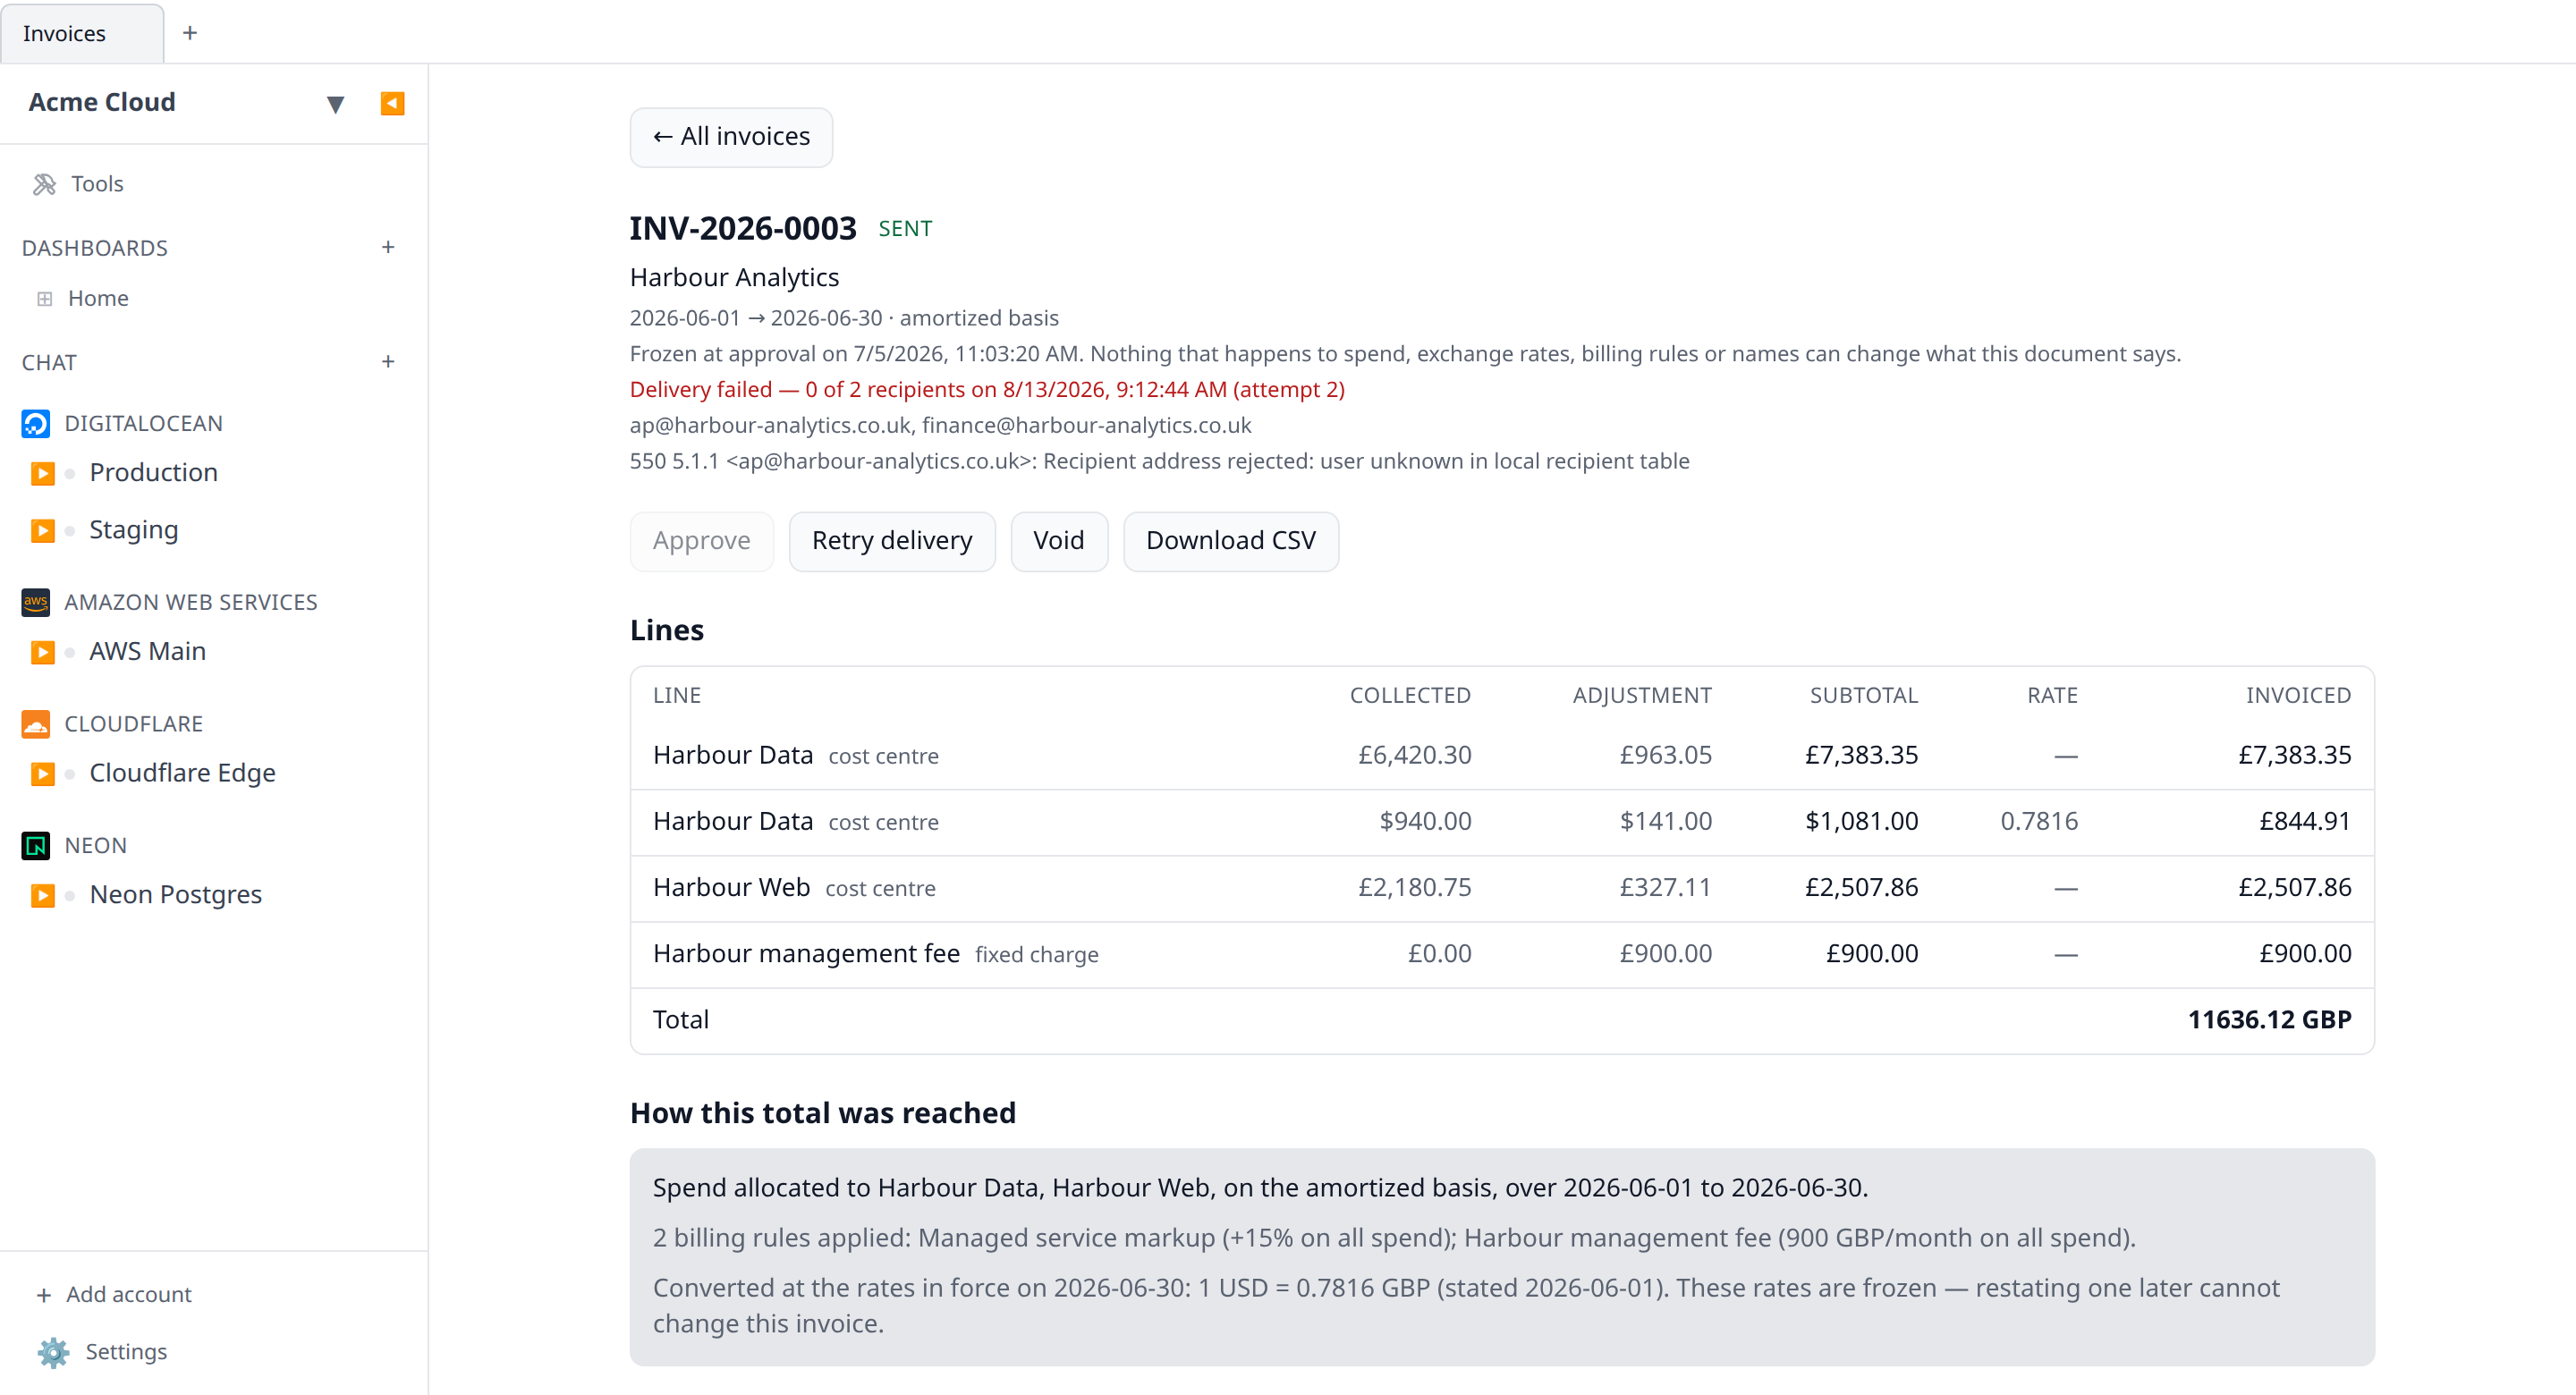
Task: Click the Home dashboard grid icon
Action: point(45,299)
